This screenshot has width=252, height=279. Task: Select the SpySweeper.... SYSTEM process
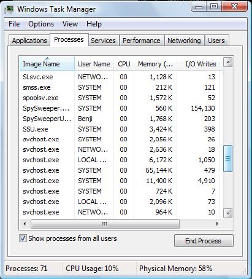(120, 108)
